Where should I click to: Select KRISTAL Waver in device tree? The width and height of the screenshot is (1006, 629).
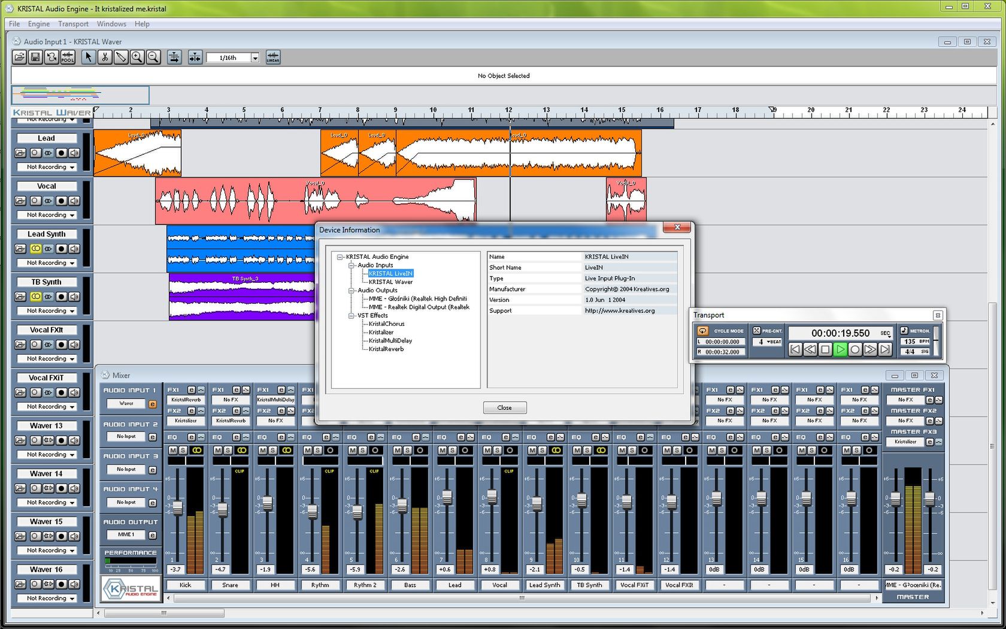(x=390, y=282)
